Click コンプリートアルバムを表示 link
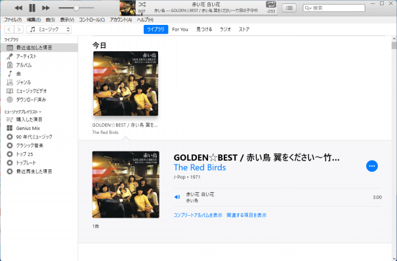 coord(198,215)
